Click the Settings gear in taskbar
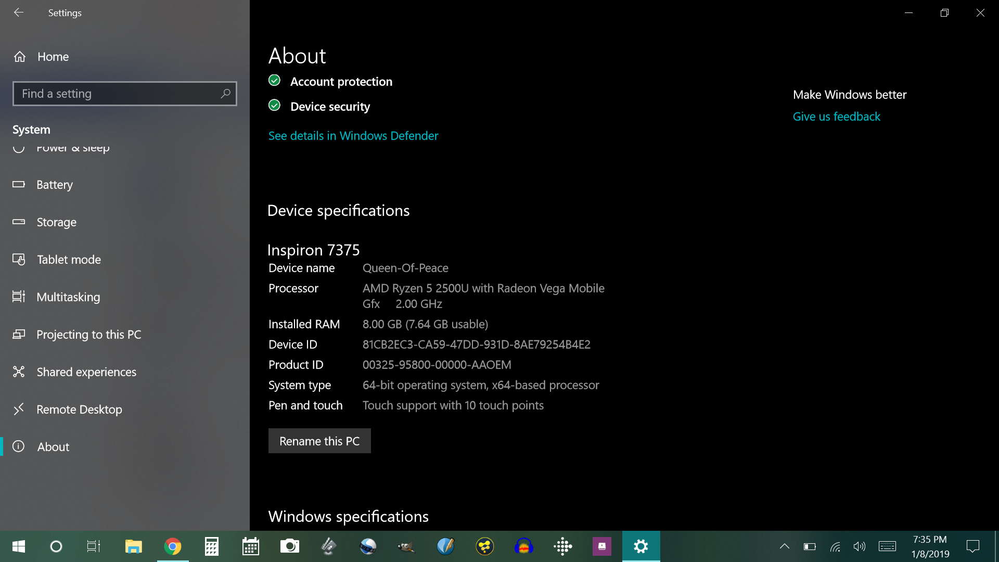999x562 pixels. click(641, 546)
